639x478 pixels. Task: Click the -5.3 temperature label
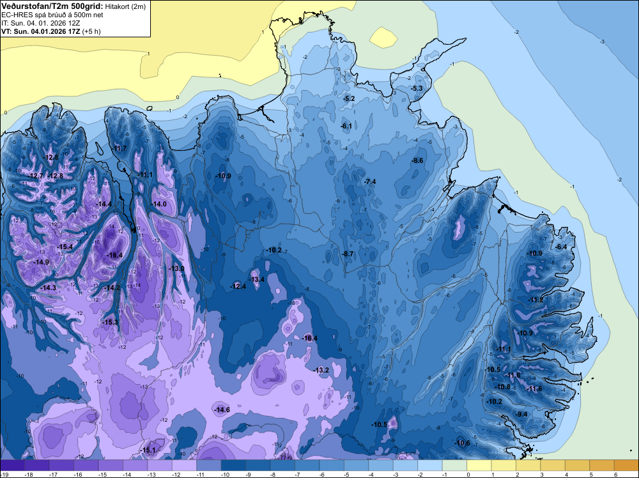click(417, 88)
